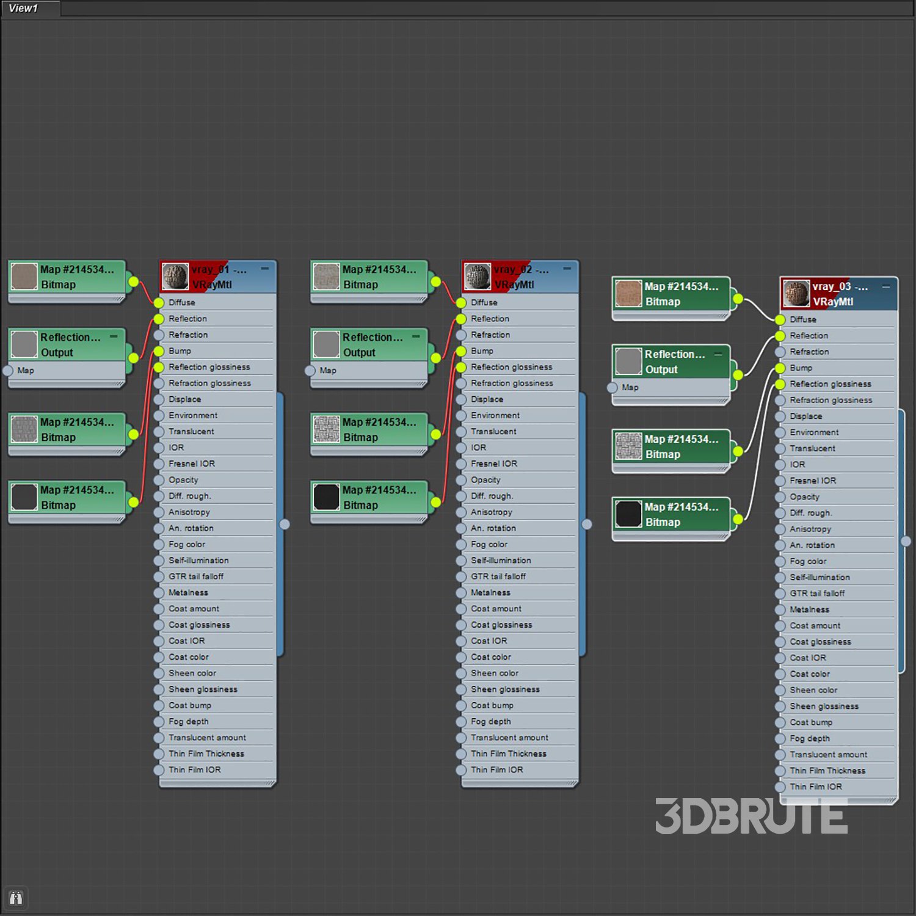Collapse the vray_01 material node
The image size is (916, 916).
(264, 269)
